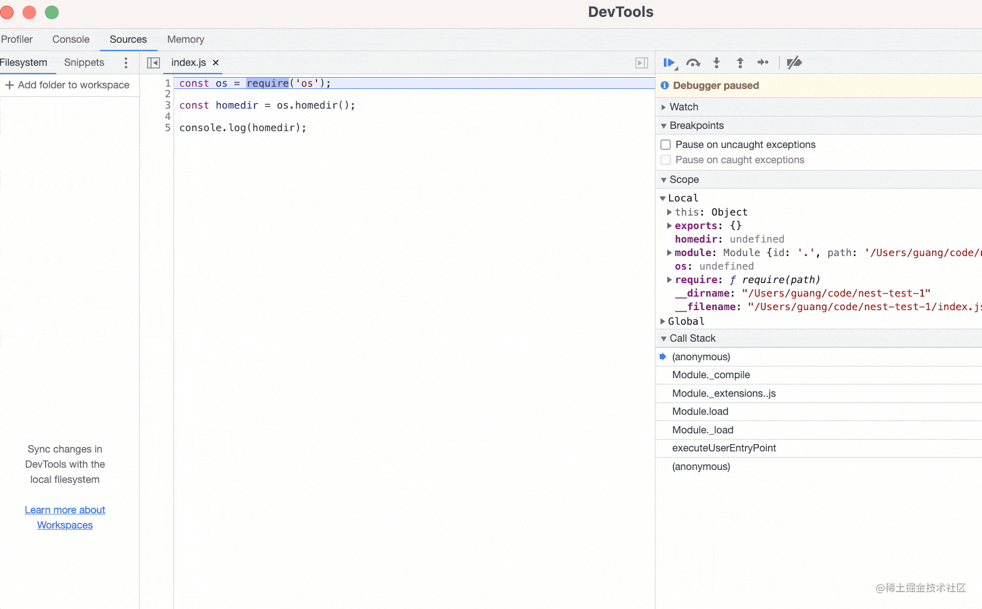Close the index.js file tab
The height and width of the screenshot is (609, 982).
tap(216, 62)
